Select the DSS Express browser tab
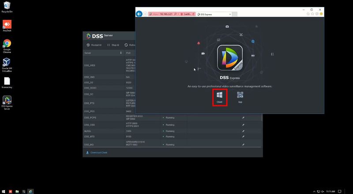 (x=214, y=14)
